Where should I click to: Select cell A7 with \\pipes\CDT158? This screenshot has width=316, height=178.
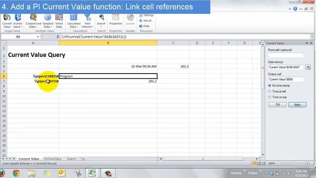pyautogui.click(x=33, y=81)
